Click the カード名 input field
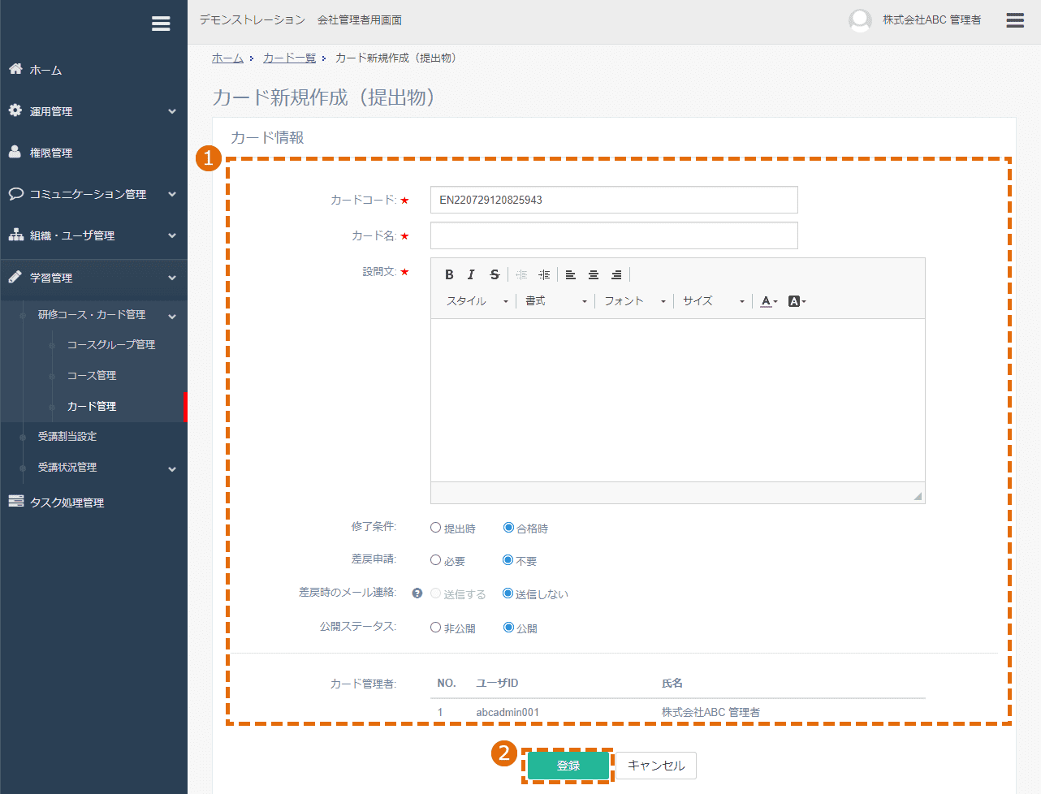1041x794 pixels. pyautogui.click(x=614, y=235)
